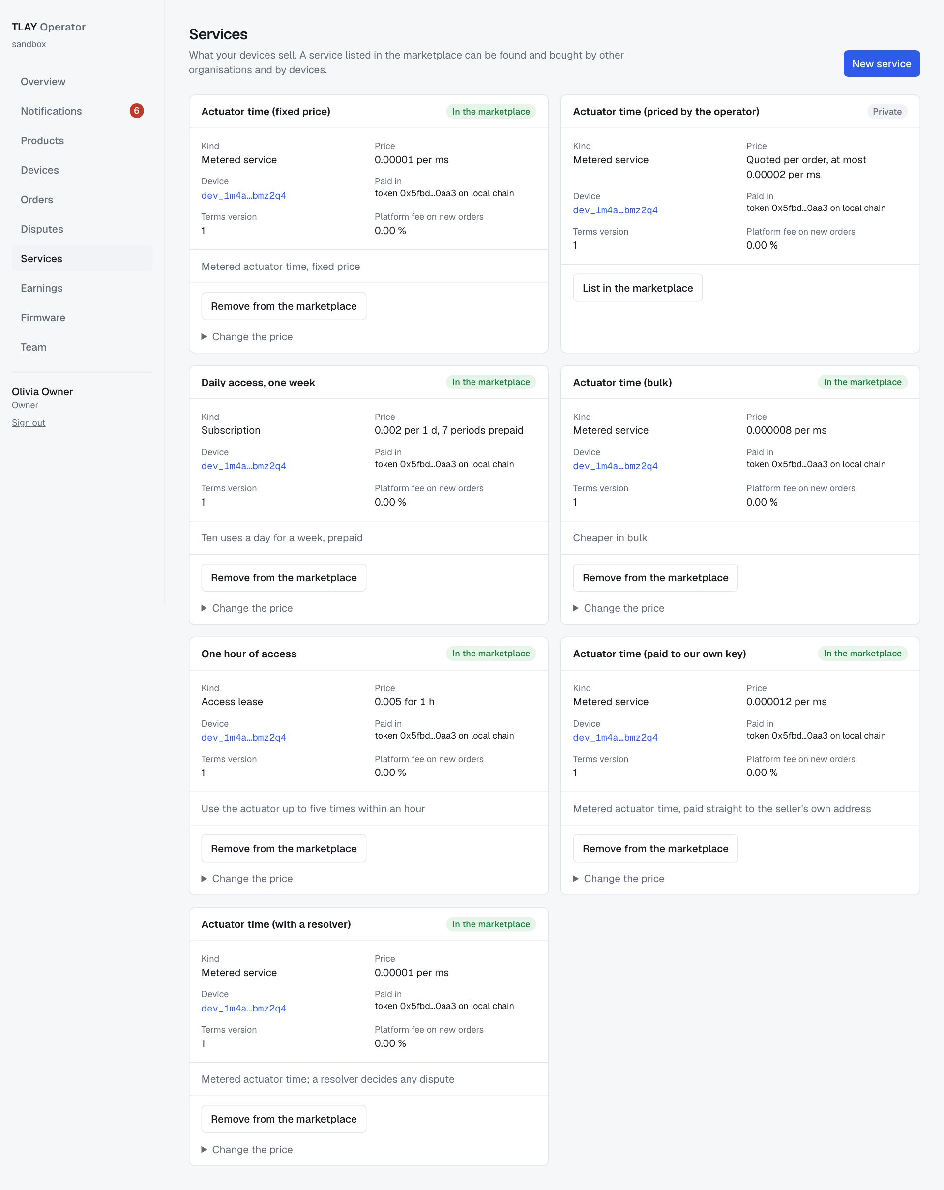Screen dimensions: 944x1190
Task: Remove Actuator time (fixed price) from the marketplace
Action: (x=284, y=306)
